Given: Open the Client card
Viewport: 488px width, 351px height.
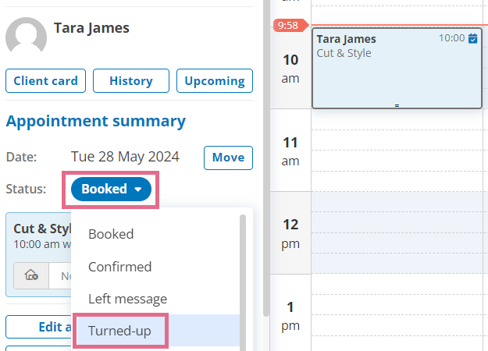Looking at the screenshot, I should (x=46, y=81).
